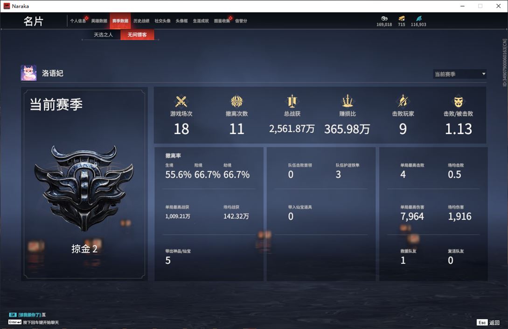Click the Naraka app icon in title bar
Screen dimensions: 508x329
click(7, 6)
